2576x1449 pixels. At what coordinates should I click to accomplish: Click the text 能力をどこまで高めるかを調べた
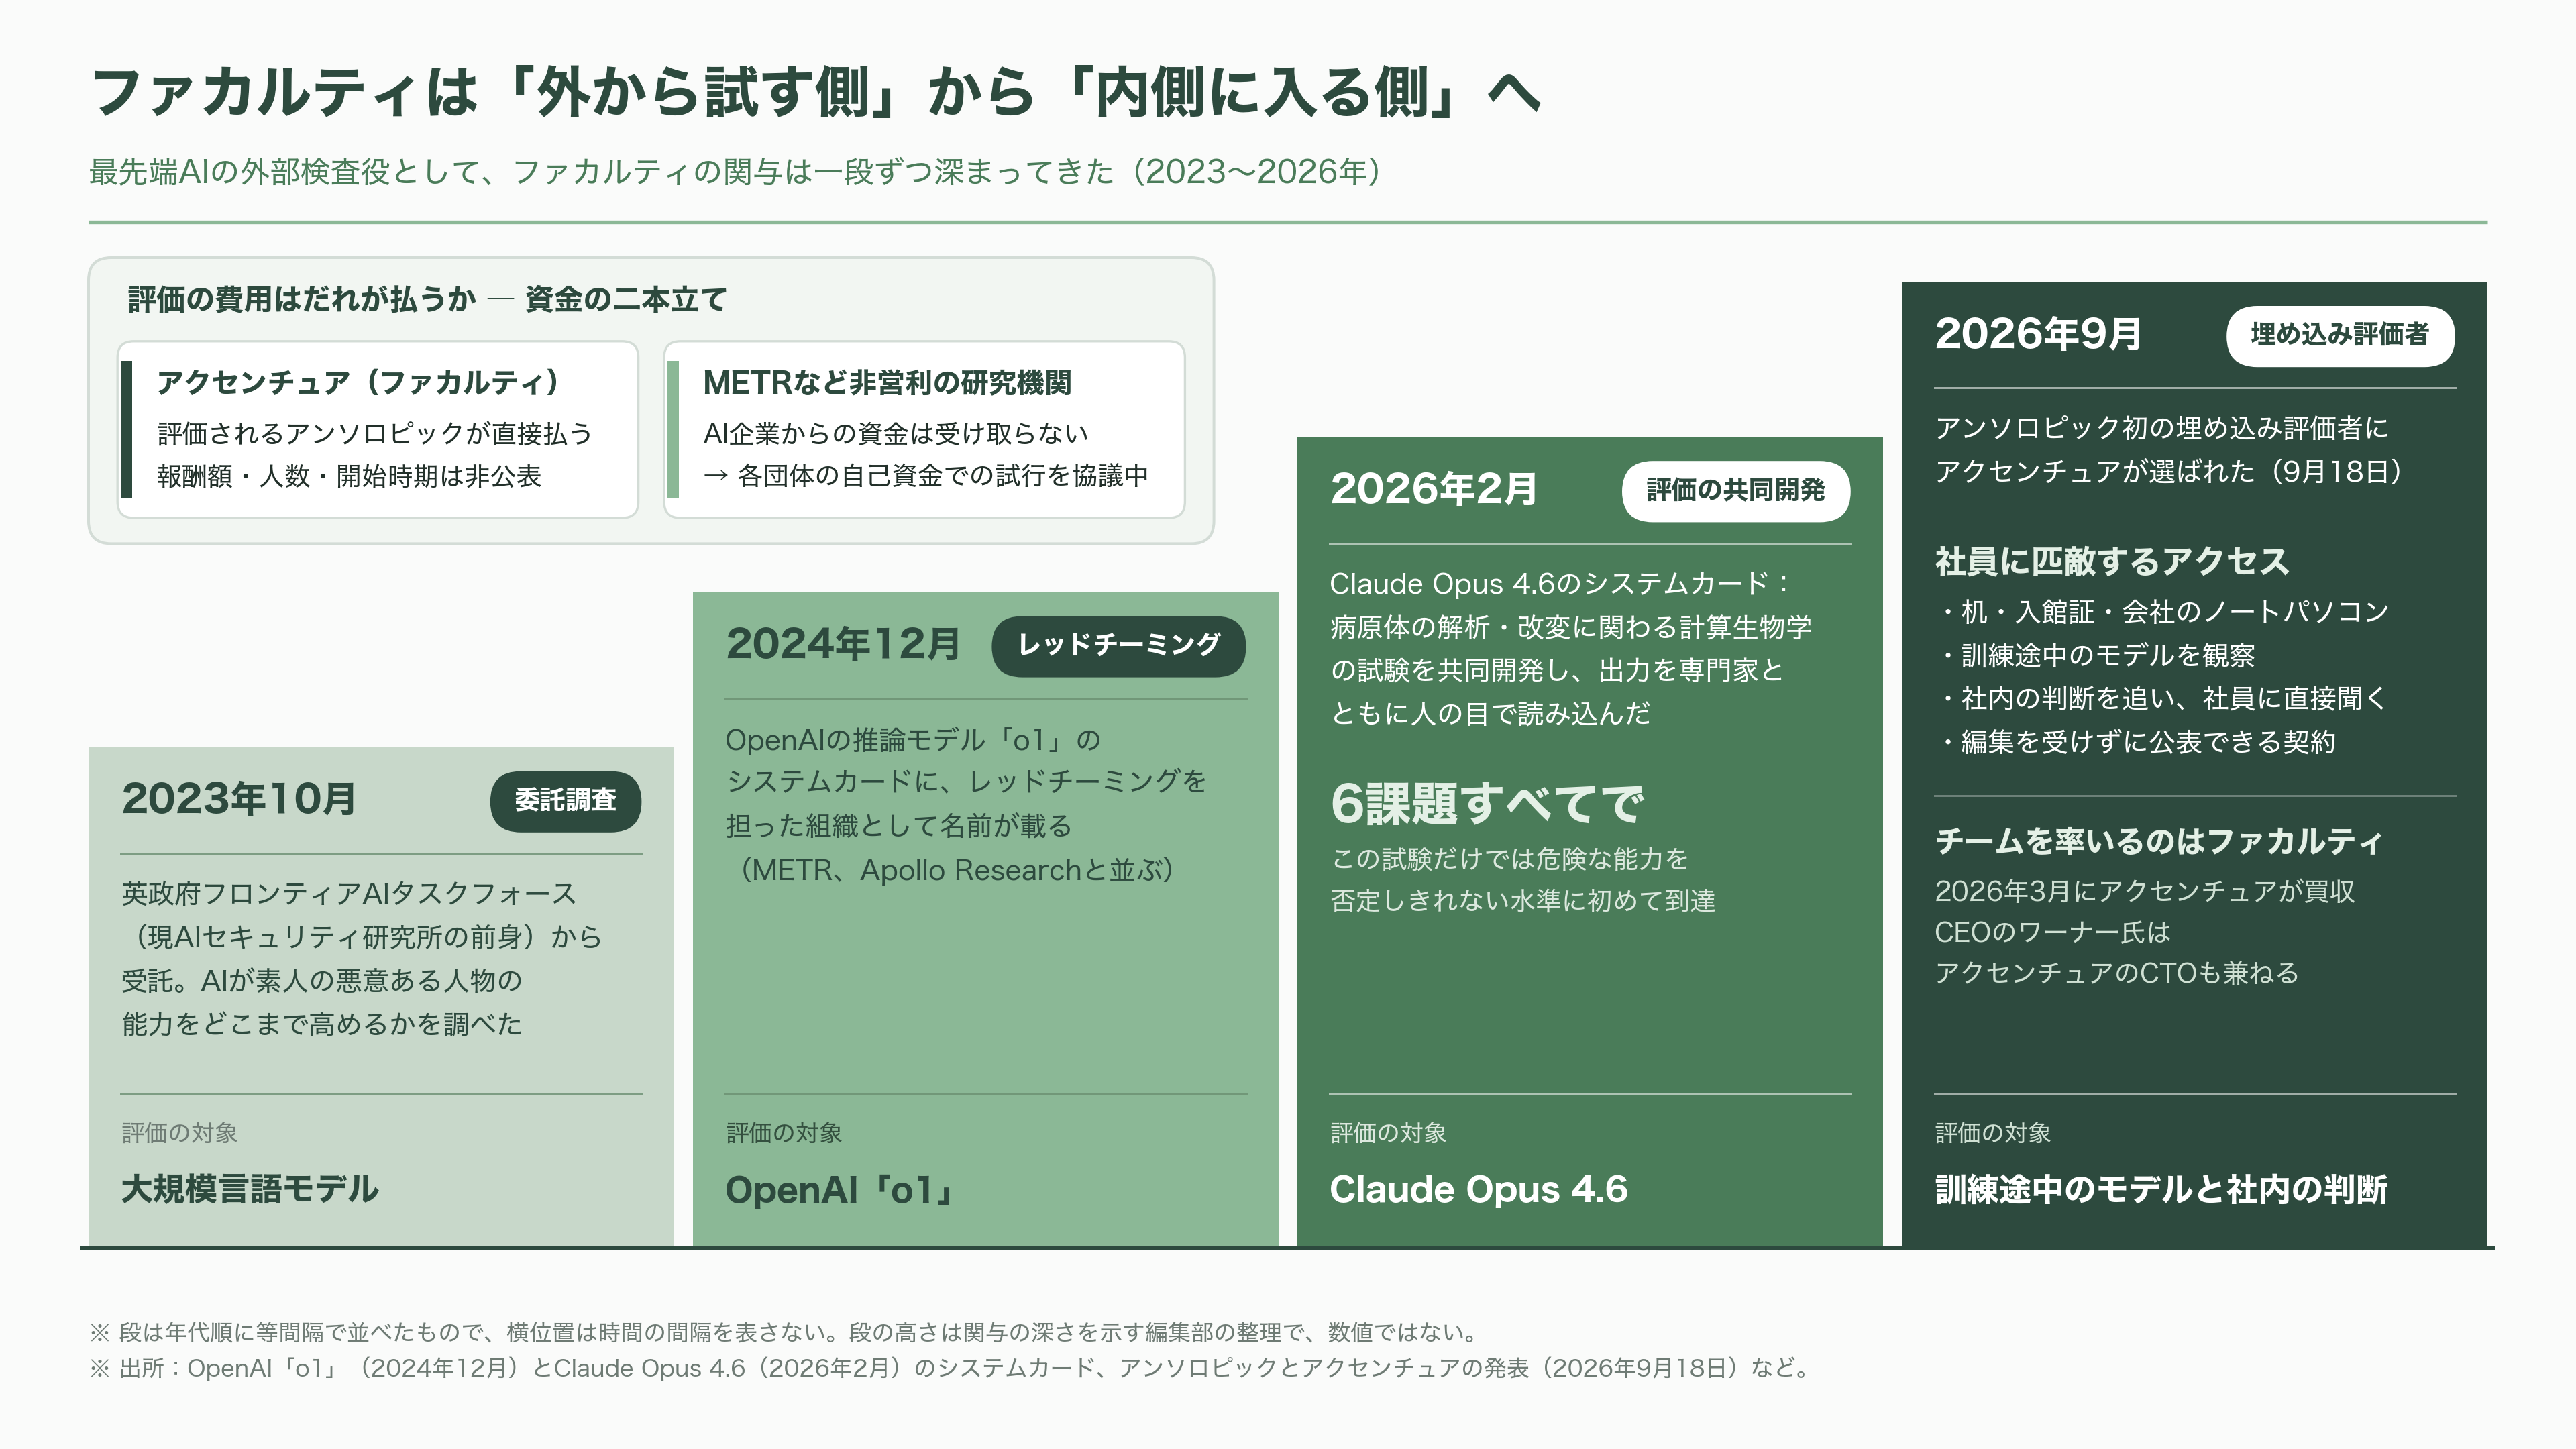(322, 1024)
